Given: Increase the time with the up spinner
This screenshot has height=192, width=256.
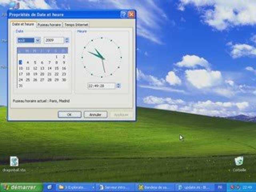Looking at the screenshot, I should coord(119,85).
